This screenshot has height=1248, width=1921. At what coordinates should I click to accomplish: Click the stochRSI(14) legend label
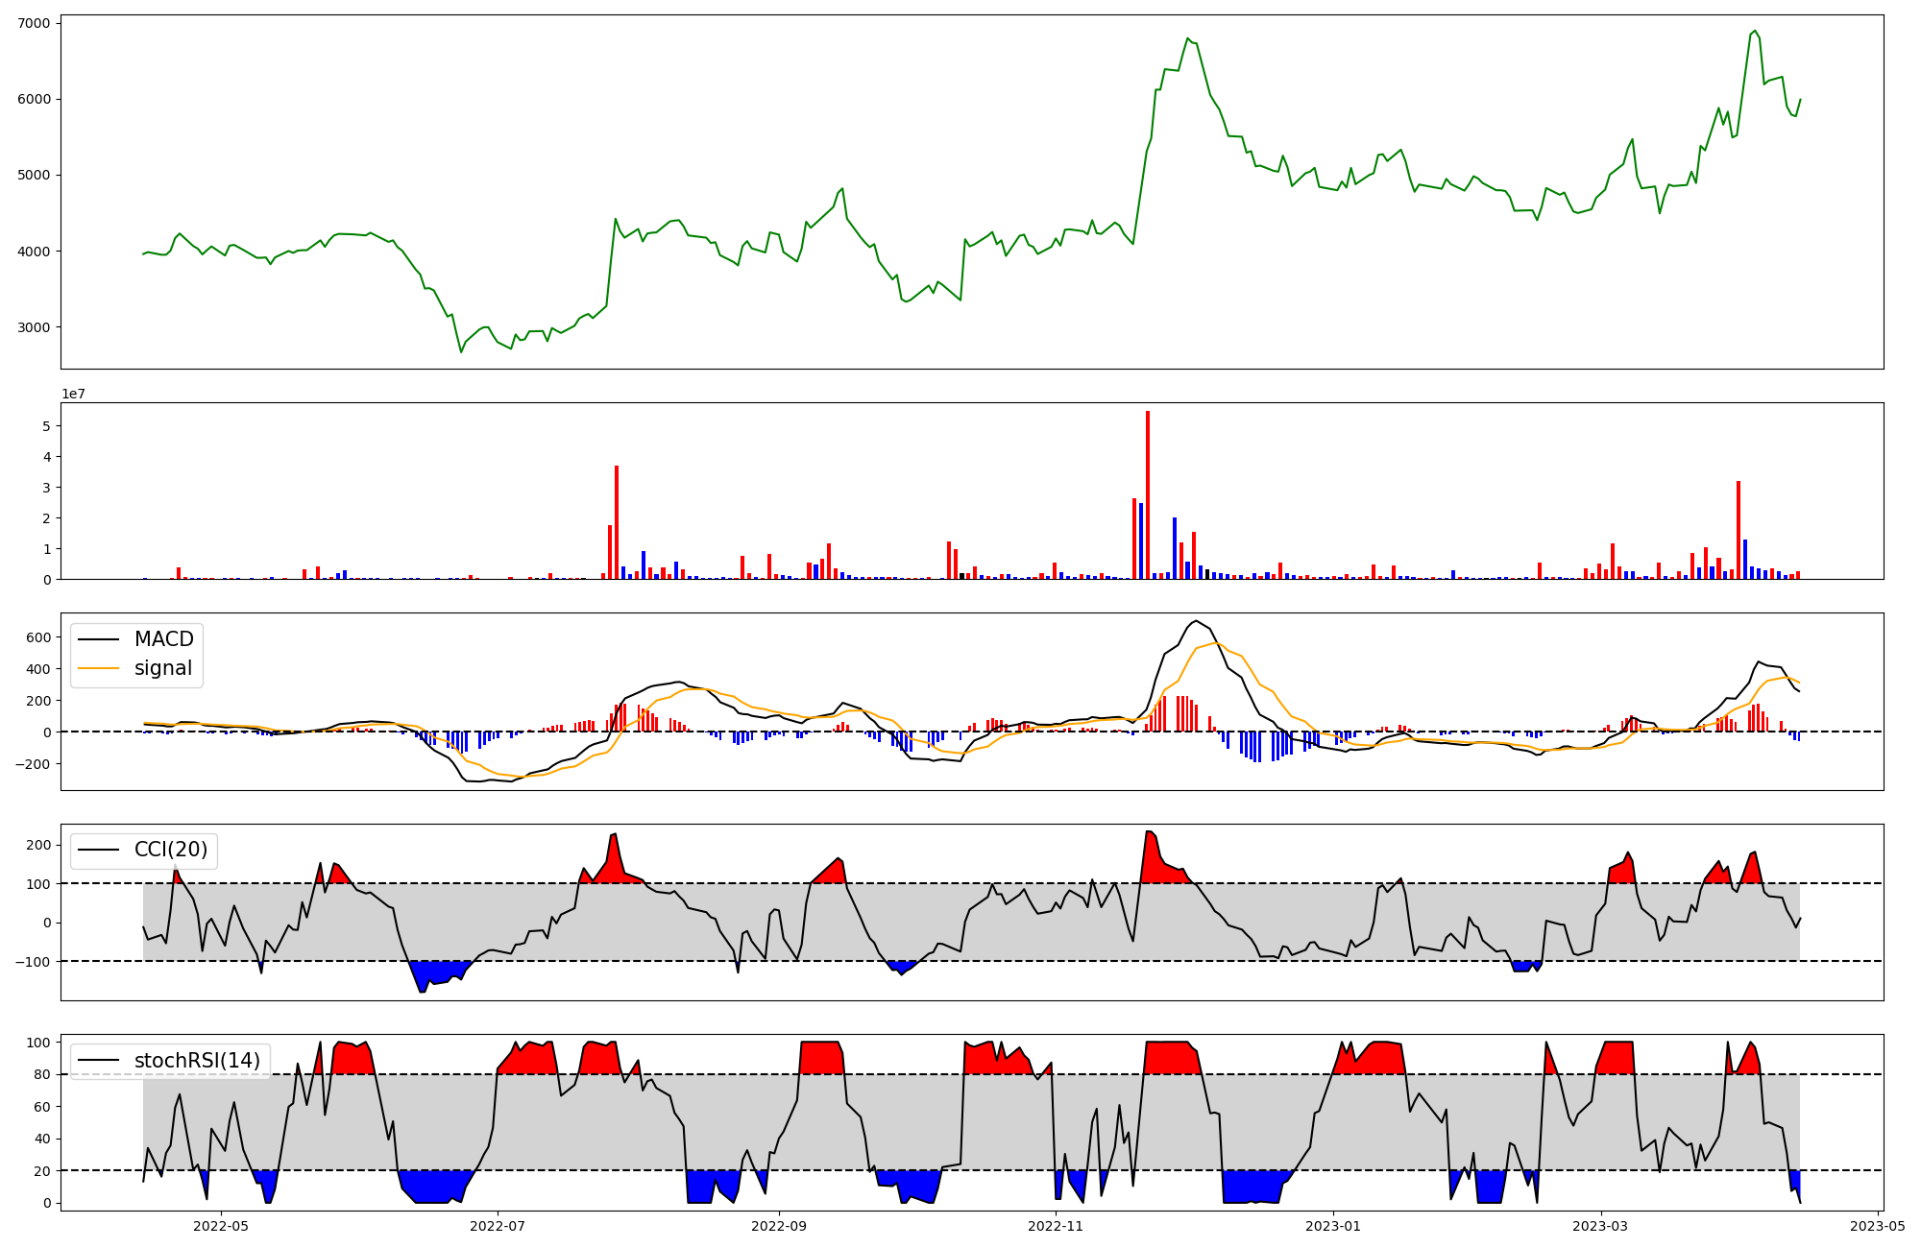point(197,1061)
